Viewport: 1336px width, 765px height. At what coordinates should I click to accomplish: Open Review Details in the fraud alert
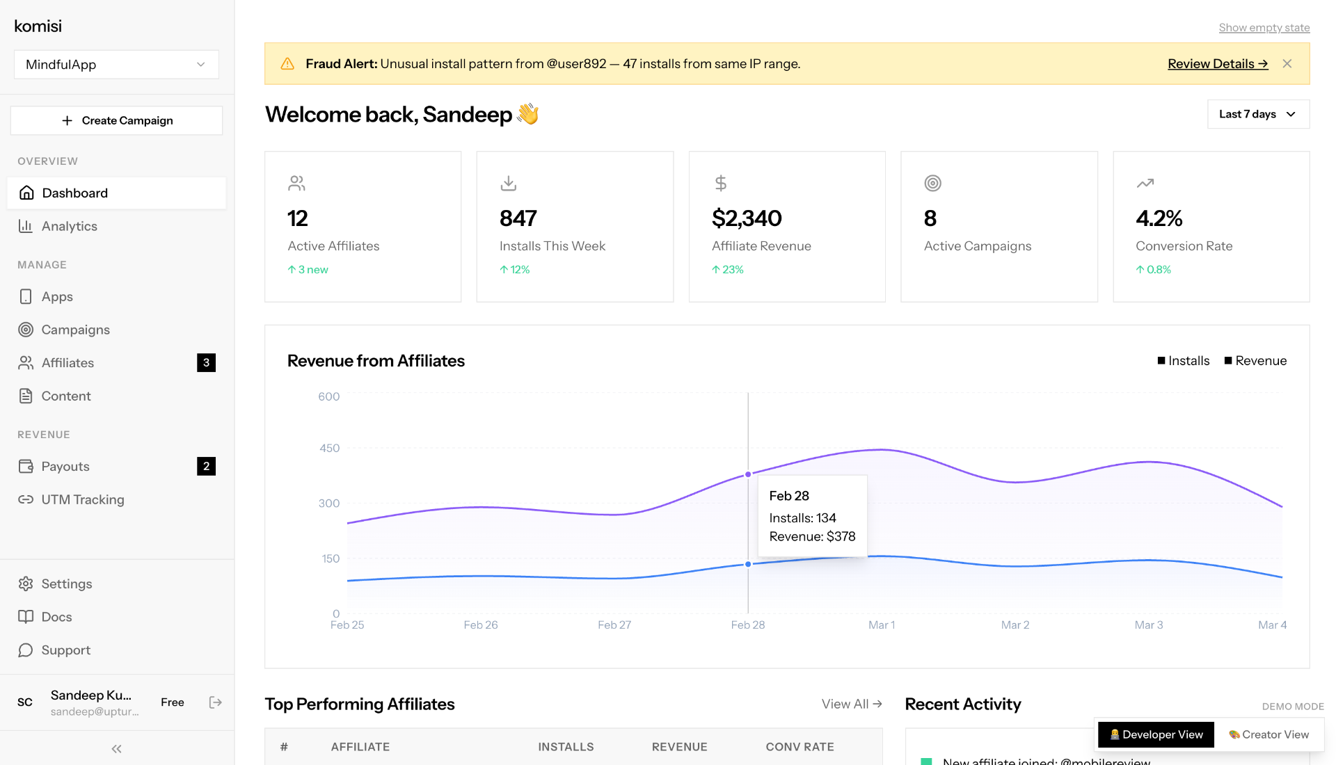click(x=1216, y=63)
